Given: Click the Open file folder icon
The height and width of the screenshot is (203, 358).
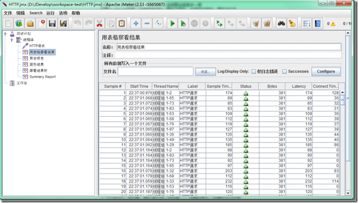Looking at the screenshot, I should pyautogui.click(x=30, y=23).
